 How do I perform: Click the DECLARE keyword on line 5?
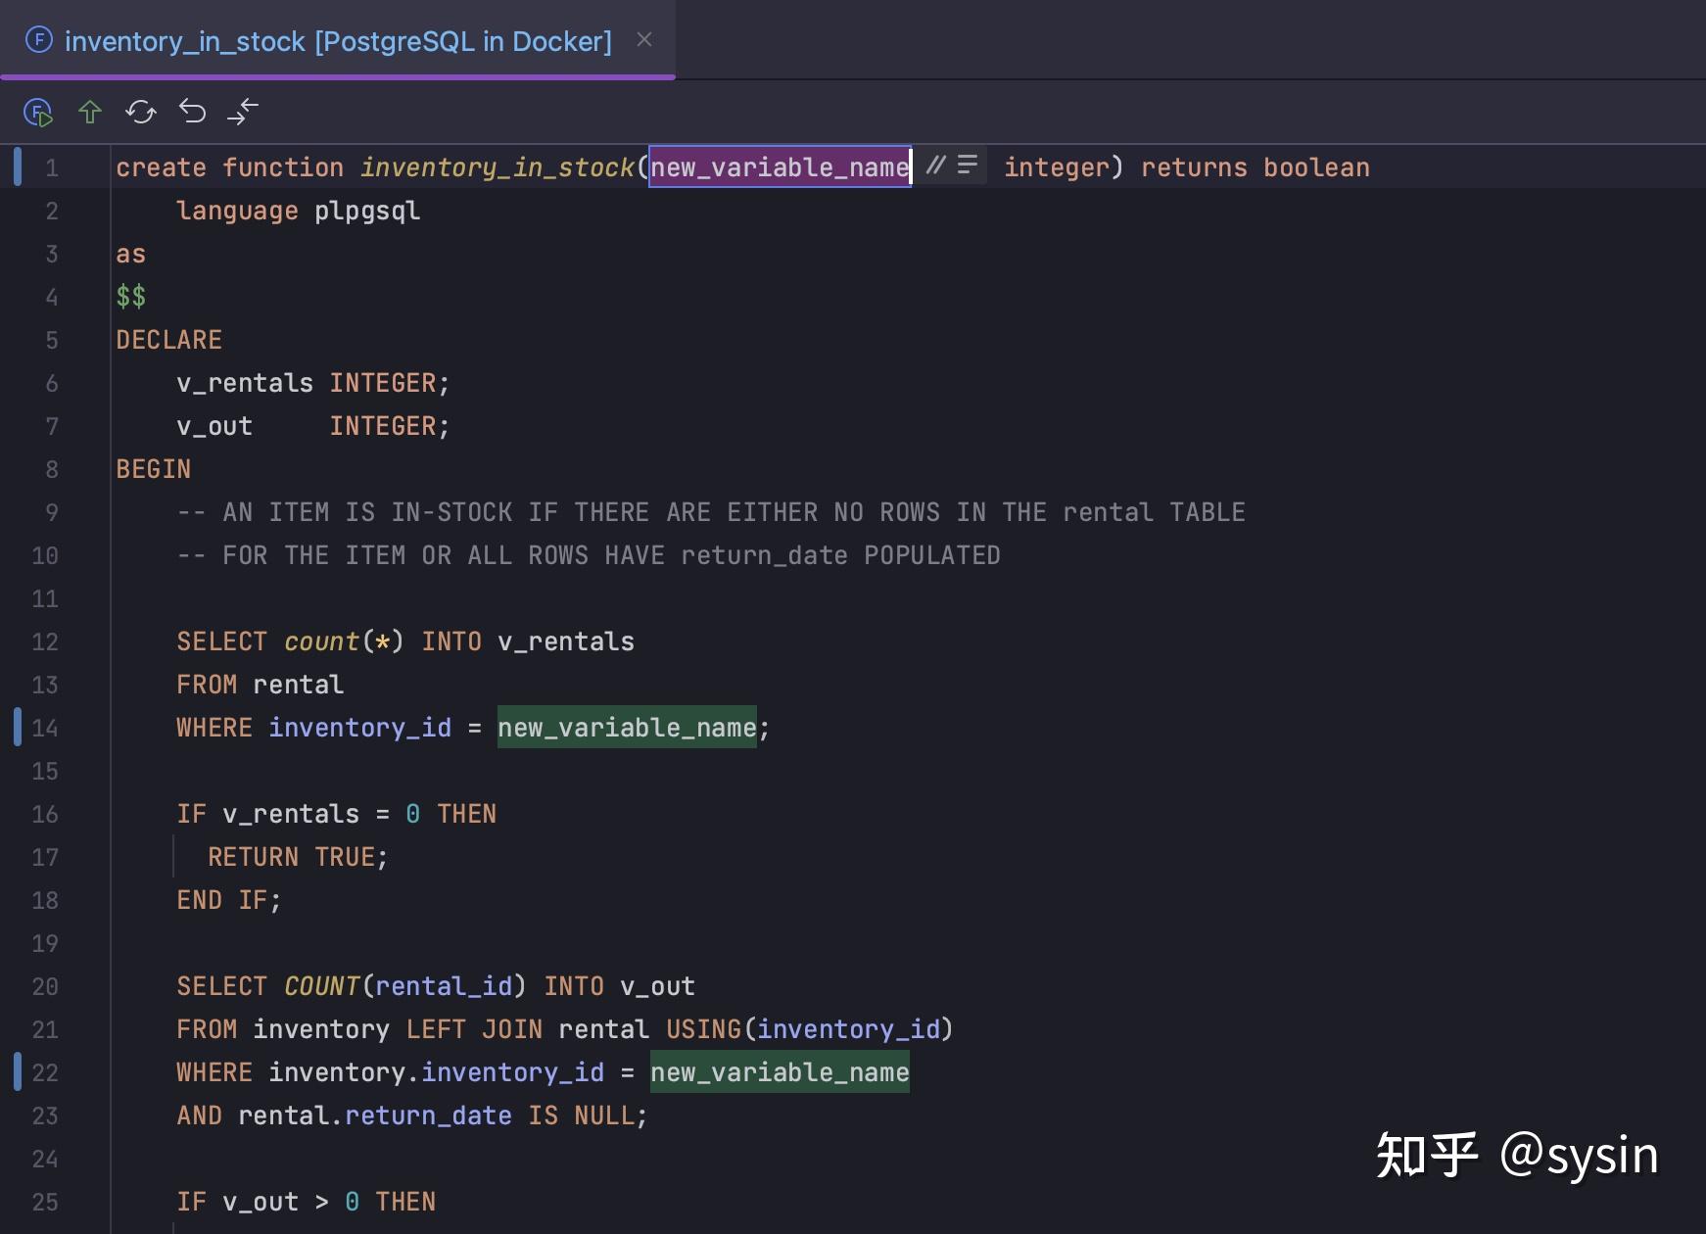[x=168, y=339]
